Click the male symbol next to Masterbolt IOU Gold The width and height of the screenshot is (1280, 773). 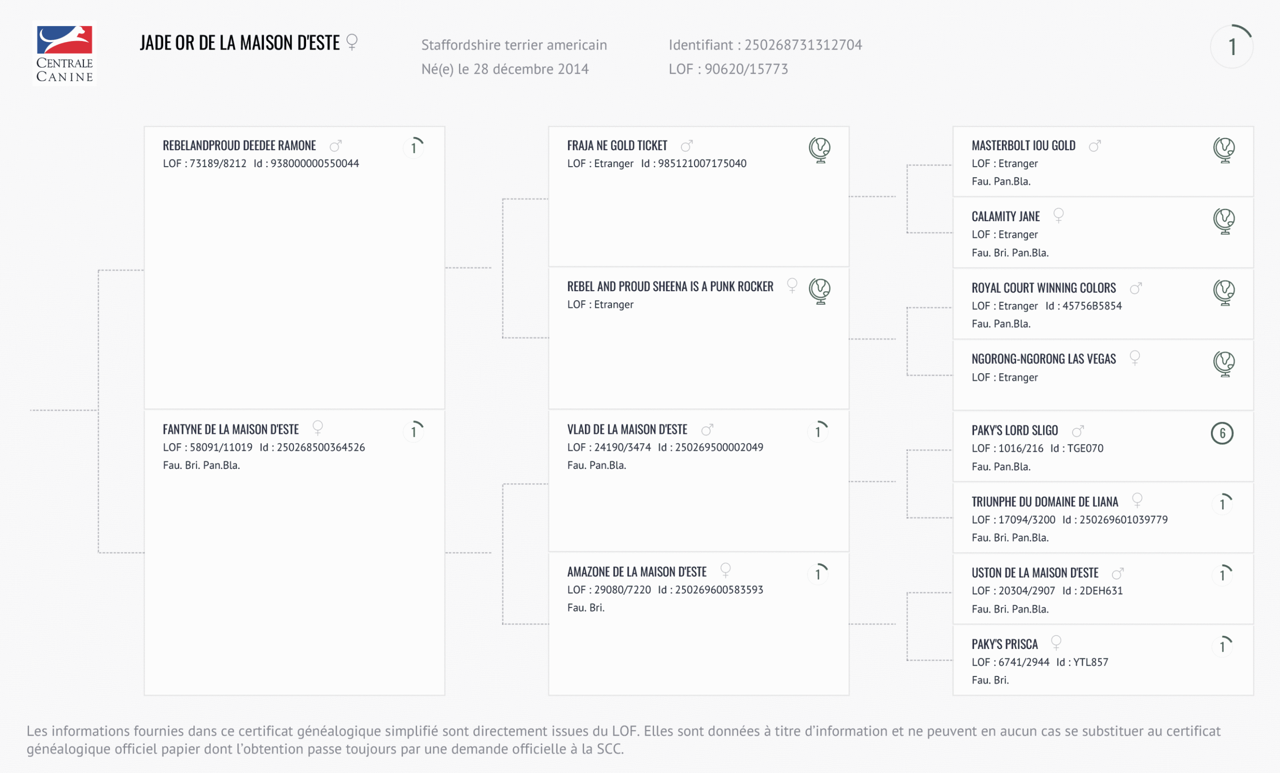(1094, 146)
